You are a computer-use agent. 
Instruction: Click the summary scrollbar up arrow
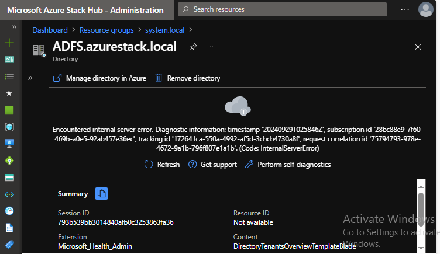pos(421,186)
